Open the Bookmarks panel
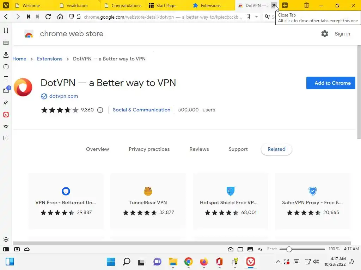 click(6, 31)
